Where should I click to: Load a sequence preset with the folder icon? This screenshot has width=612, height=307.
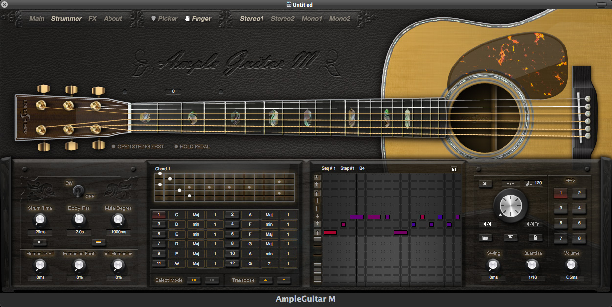point(485,238)
